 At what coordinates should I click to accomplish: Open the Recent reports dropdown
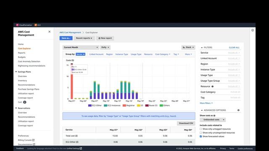[84, 38]
